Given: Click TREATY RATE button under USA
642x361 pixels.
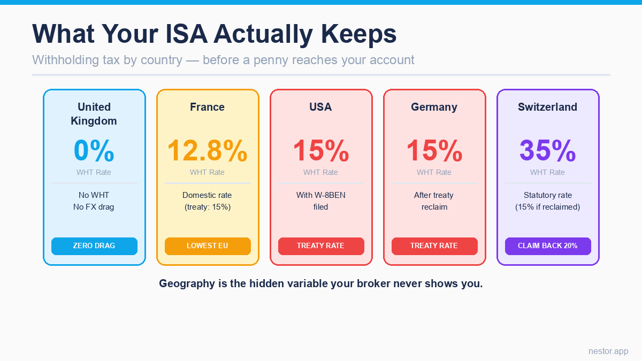Looking at the screenshot, I should point(321,246).
